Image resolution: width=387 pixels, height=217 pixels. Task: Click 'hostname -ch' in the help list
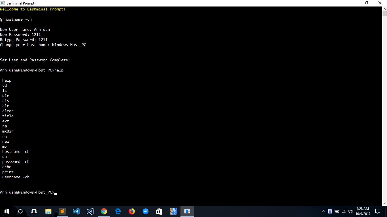(x=16, y=151)
